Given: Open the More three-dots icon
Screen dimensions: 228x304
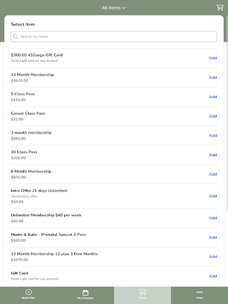Looking at the screenshot, I should tap(199, 292).
